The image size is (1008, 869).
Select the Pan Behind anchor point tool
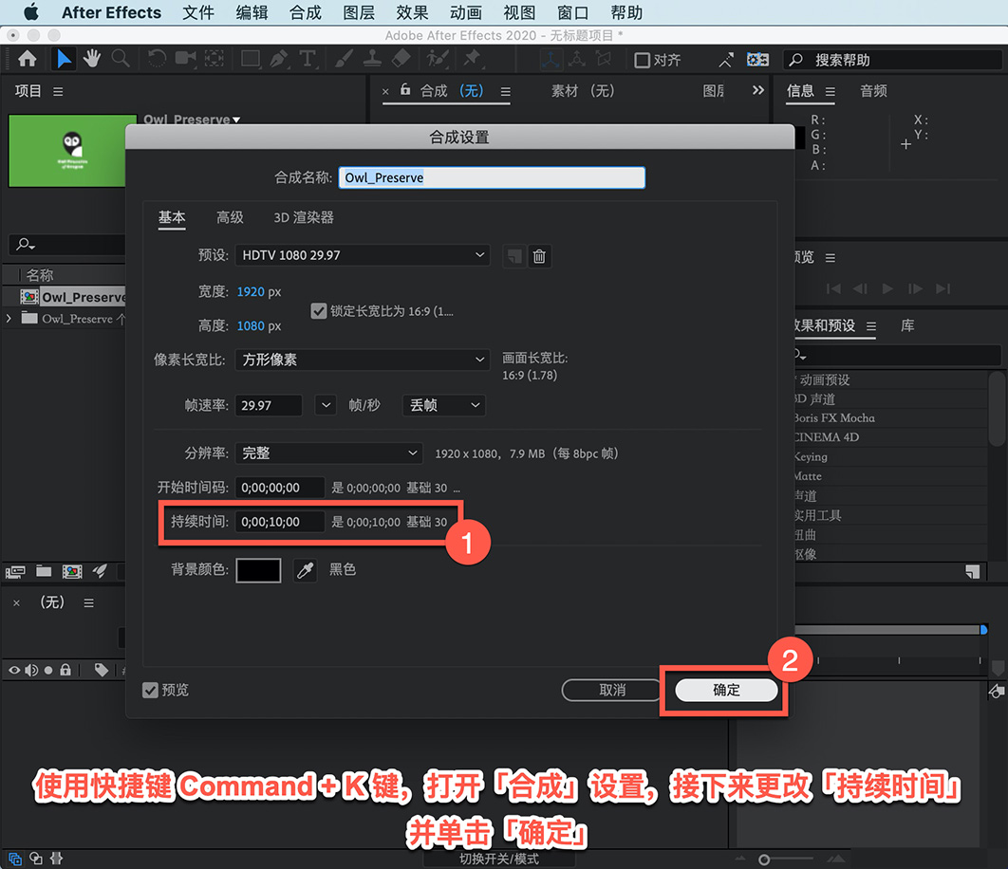pos(215,59)
